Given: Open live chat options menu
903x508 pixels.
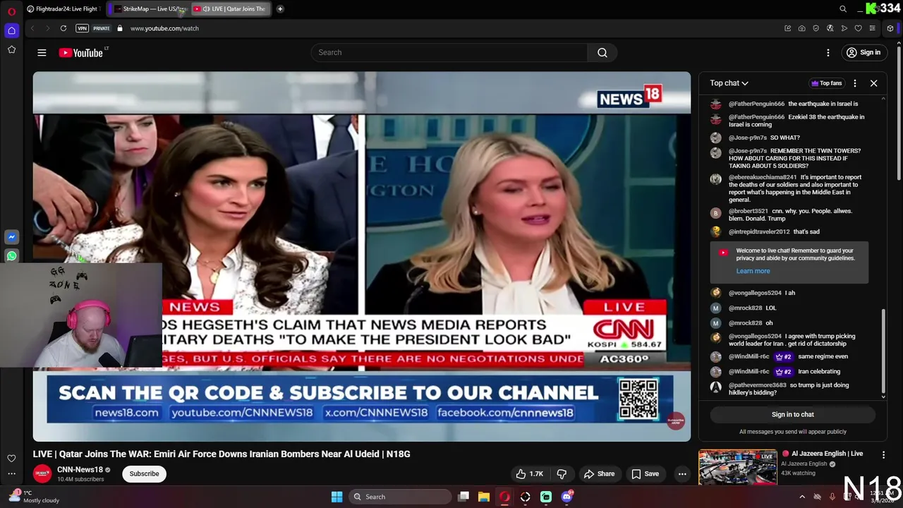Looking at the screenshot, I should click(x=855, y=83).
